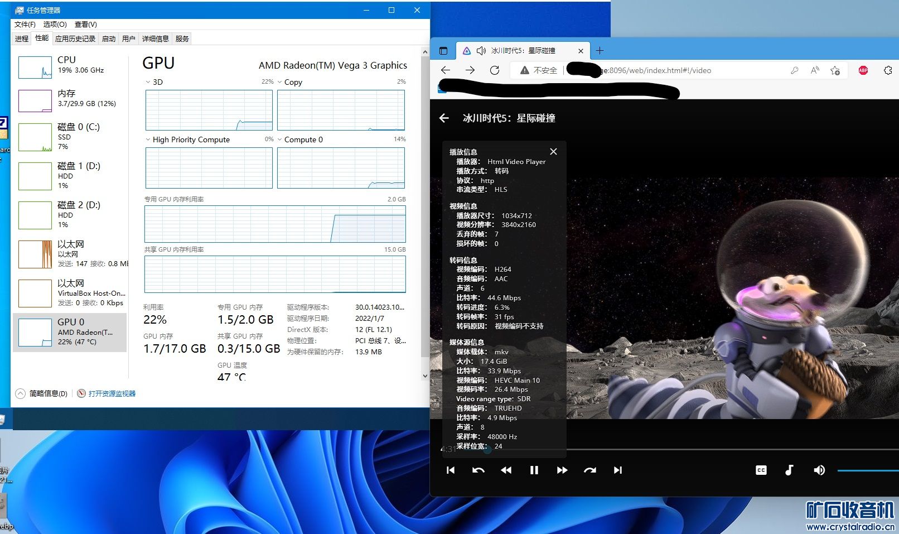Skip to the next track
899x534 pixels.
[x=617, y=470]
